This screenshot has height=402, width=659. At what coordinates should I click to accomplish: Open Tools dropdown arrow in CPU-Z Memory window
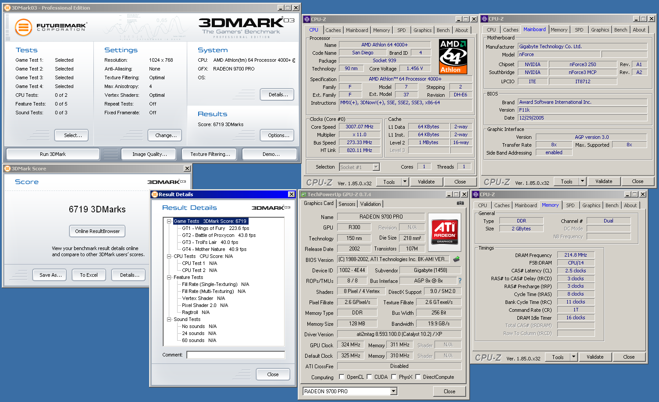[x=574, y=357]
